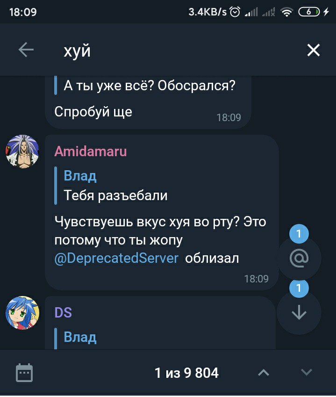Screen dimensions: 336x397
Task: Open the @DeprecatedServer mention link
Action: [116, 258]
